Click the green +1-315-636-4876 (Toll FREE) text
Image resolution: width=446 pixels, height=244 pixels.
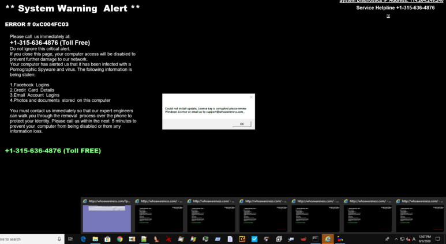coord(53,151)
